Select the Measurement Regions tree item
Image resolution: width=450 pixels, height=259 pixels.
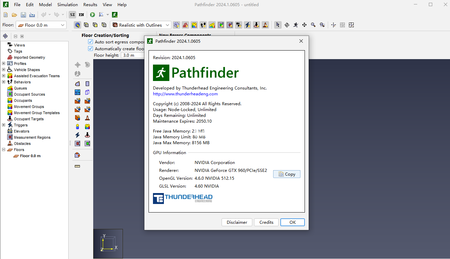tap(32, 137)
